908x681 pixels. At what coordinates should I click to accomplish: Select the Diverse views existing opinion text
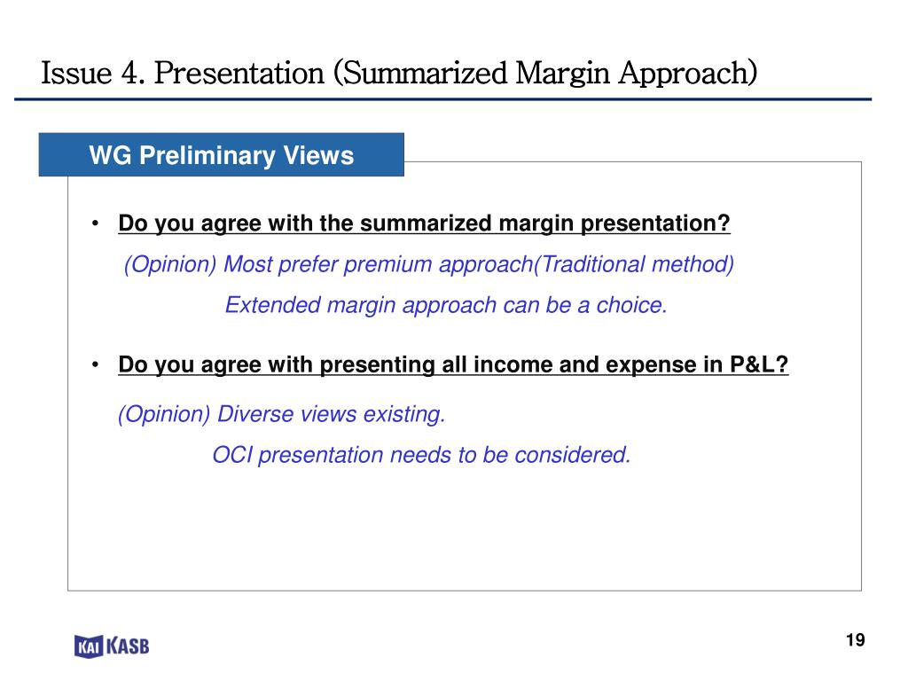(x=281, y=415)
